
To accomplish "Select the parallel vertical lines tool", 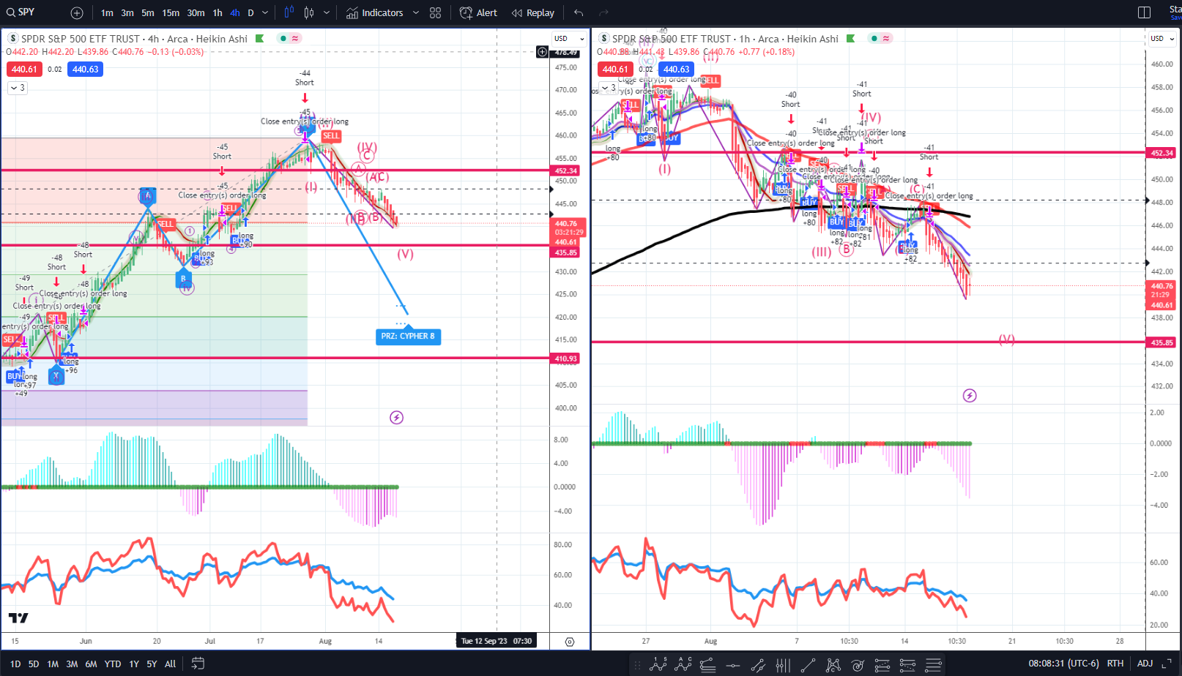I will coord(783,664).
